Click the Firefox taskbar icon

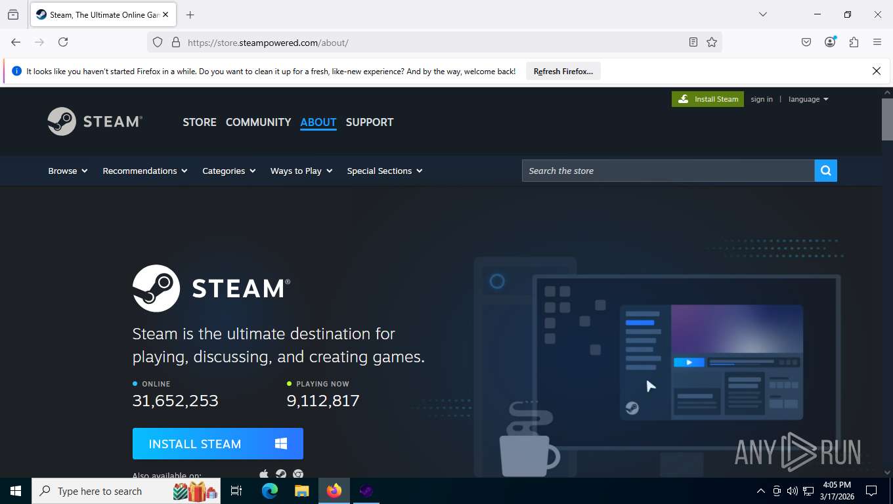coord(334,491)
